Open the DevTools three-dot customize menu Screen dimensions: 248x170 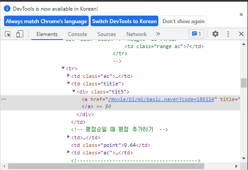[x=228, y=34]
